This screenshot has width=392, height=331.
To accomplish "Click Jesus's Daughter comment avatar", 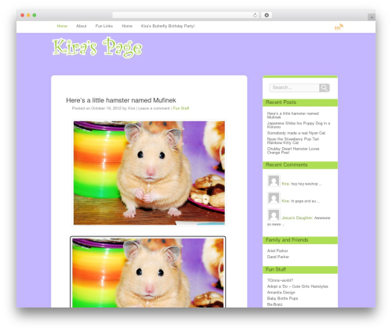I will click(274, 215).
